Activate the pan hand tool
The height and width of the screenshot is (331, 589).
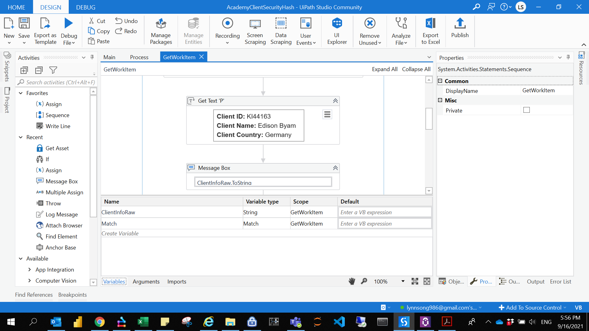point(352,281)
